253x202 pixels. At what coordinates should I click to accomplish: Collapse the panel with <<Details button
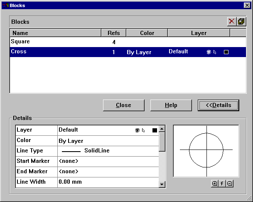tap(218, 105)
